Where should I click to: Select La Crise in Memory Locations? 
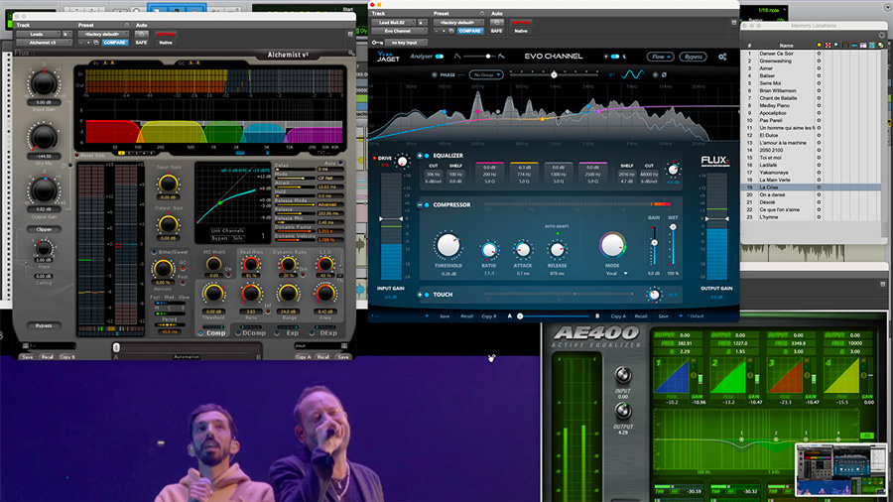point(811,187)
